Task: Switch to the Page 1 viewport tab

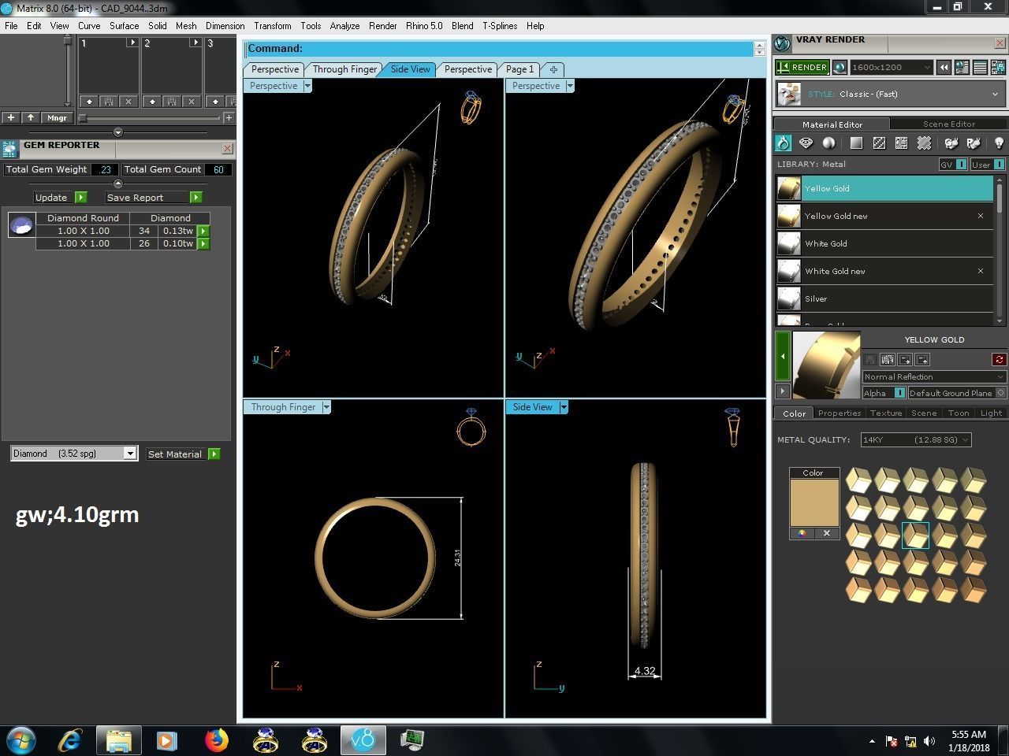Action: pyautogui.click(x=520, y=69)
